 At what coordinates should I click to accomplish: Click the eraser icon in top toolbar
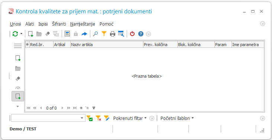(48, 34)
